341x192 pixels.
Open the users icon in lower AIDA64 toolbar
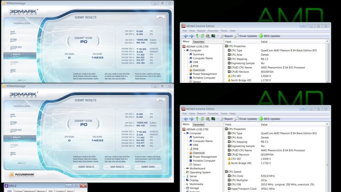pyautogui.click(x=208, y=119)
